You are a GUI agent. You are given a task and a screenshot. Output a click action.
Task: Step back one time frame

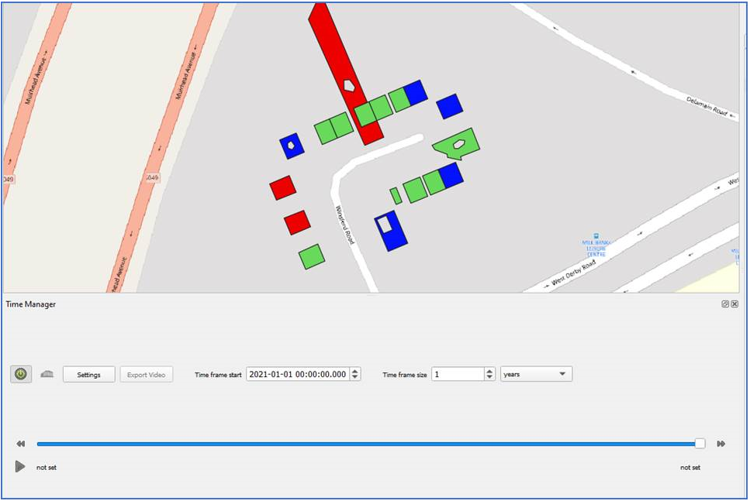(21, 444)
